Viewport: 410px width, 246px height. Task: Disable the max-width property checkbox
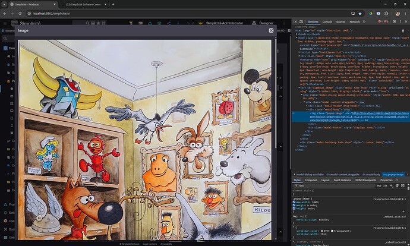[x=294, y=202]
